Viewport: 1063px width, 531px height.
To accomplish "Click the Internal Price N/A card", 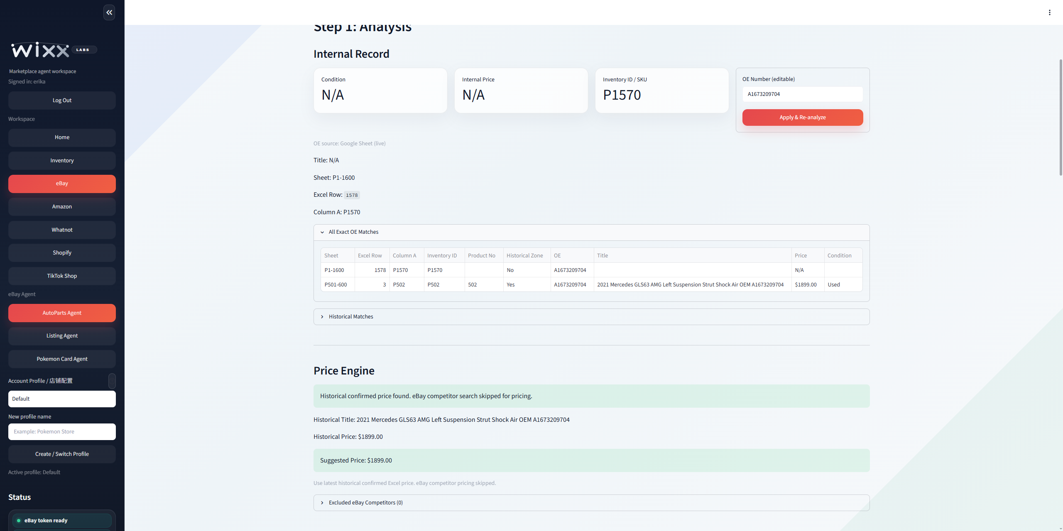I will click(x=521, y=91).
